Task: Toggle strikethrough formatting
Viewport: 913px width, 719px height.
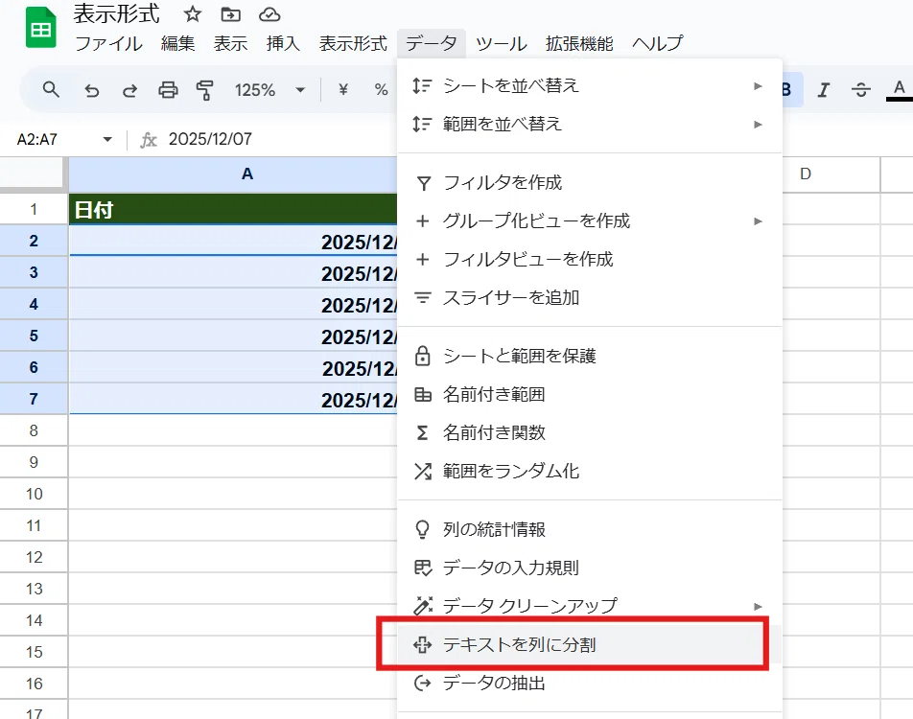Action: pos(860,90)
